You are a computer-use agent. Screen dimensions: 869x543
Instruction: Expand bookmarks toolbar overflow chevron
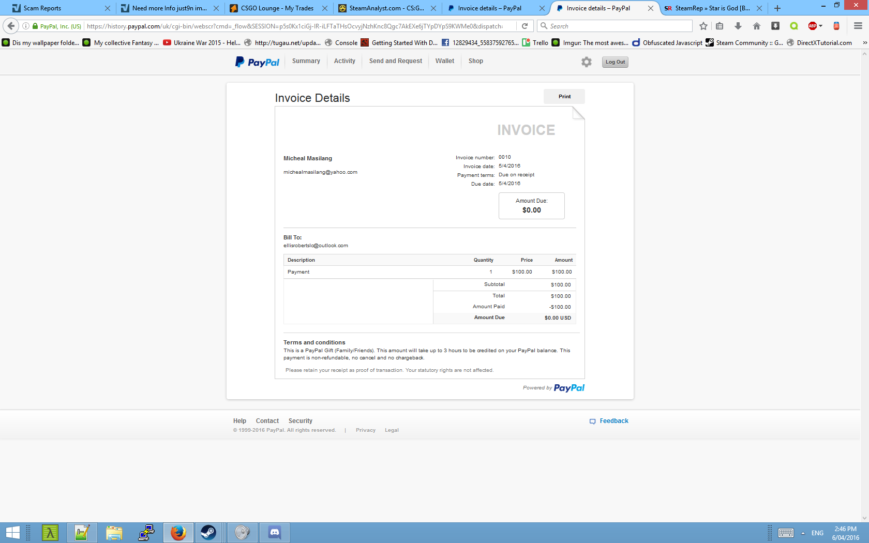pos(864,43)
